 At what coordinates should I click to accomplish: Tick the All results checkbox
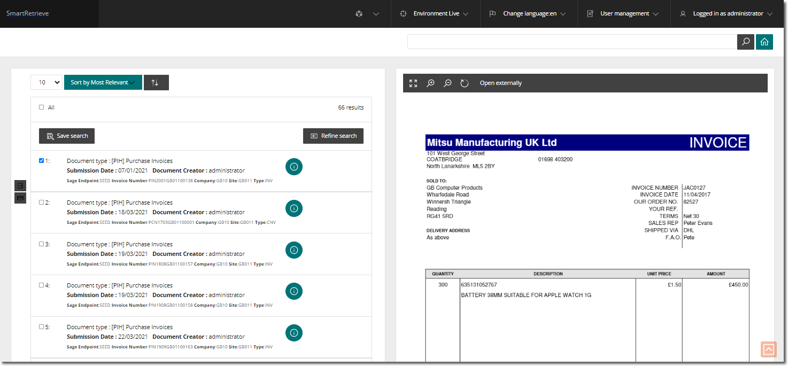coord(42,107)
